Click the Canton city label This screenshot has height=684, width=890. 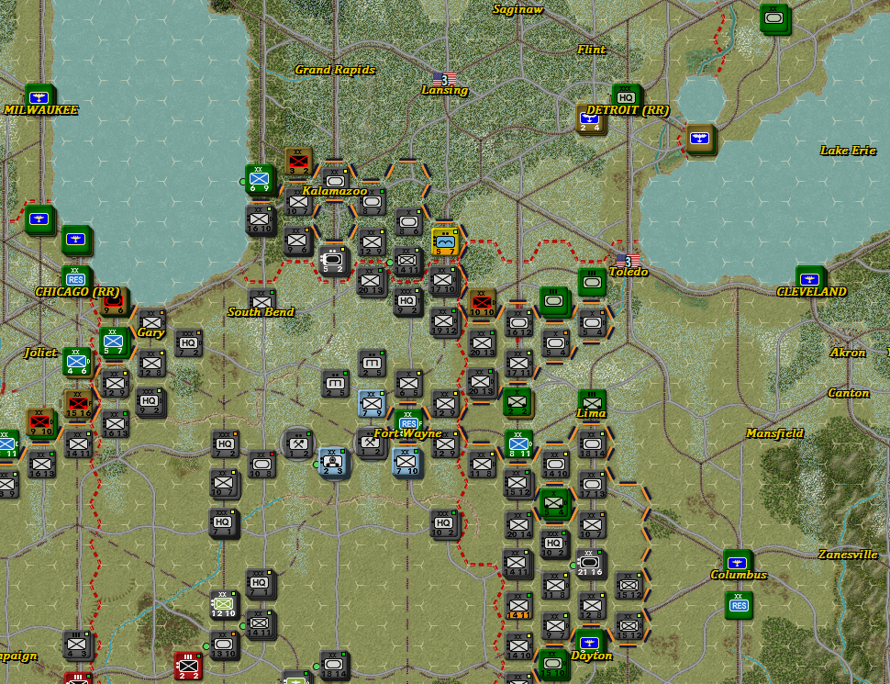(x=848, y=393)
